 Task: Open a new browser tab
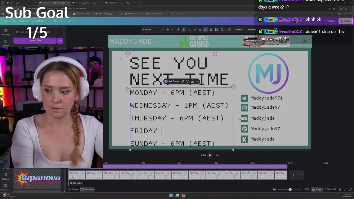139,3
